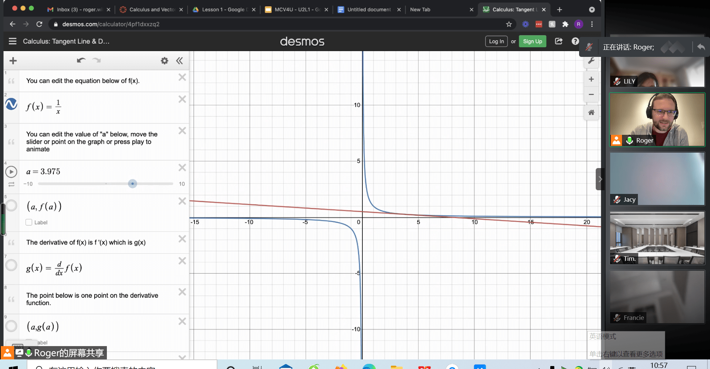Click the slider handle for a
The height and width of the screenshot is (369, 710).
coord(132,184)
